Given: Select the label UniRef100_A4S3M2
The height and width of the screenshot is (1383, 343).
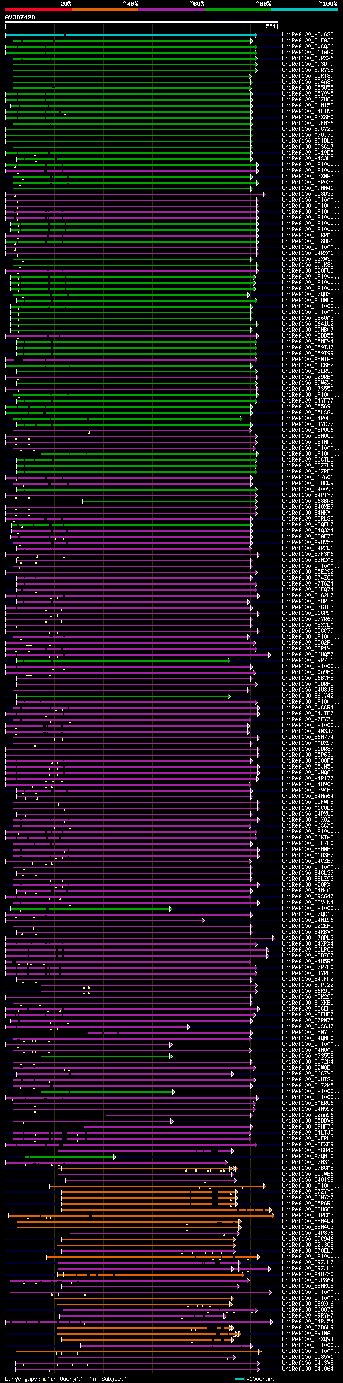Looking at the screenshot, I should 308,159.
